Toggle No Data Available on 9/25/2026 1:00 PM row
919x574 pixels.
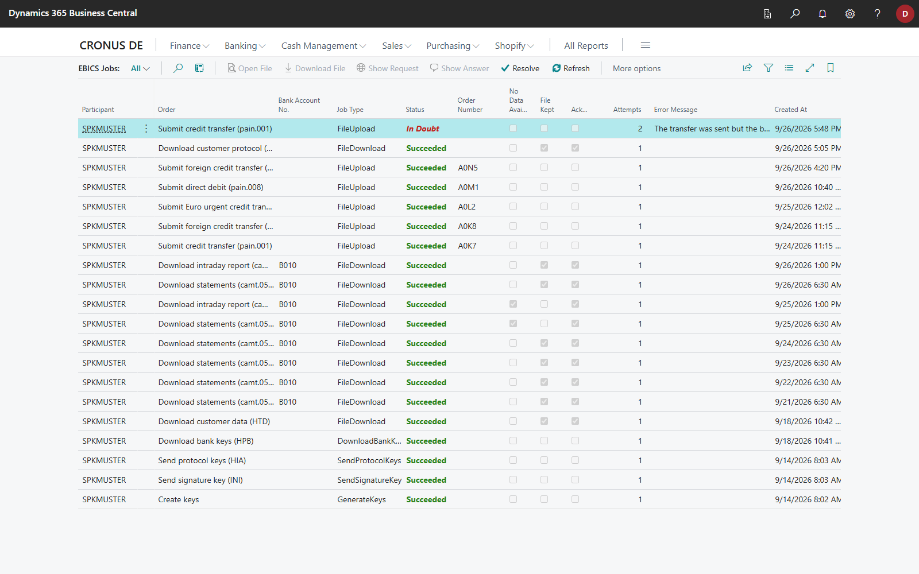tap(513, 304)
